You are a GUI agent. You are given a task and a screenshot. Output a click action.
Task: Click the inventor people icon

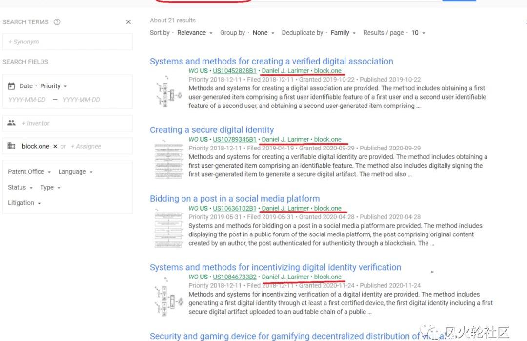pos(11,123)
